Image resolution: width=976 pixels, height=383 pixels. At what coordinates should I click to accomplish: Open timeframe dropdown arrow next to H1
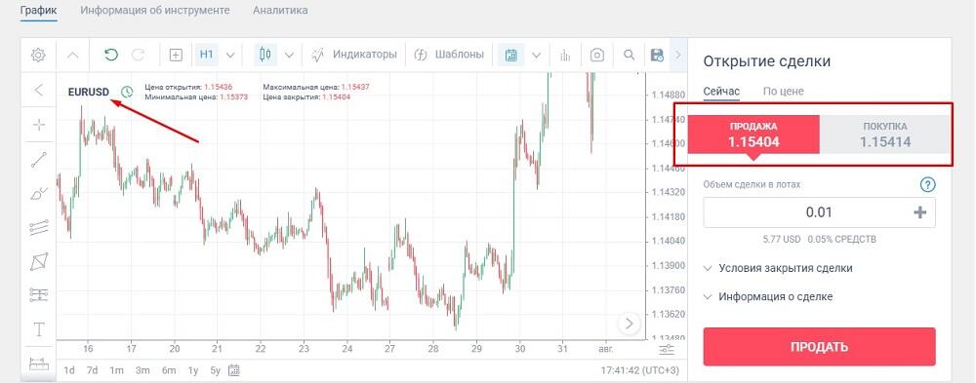pos(230,55)
